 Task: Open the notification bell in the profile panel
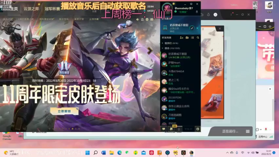tap(197, 12)
